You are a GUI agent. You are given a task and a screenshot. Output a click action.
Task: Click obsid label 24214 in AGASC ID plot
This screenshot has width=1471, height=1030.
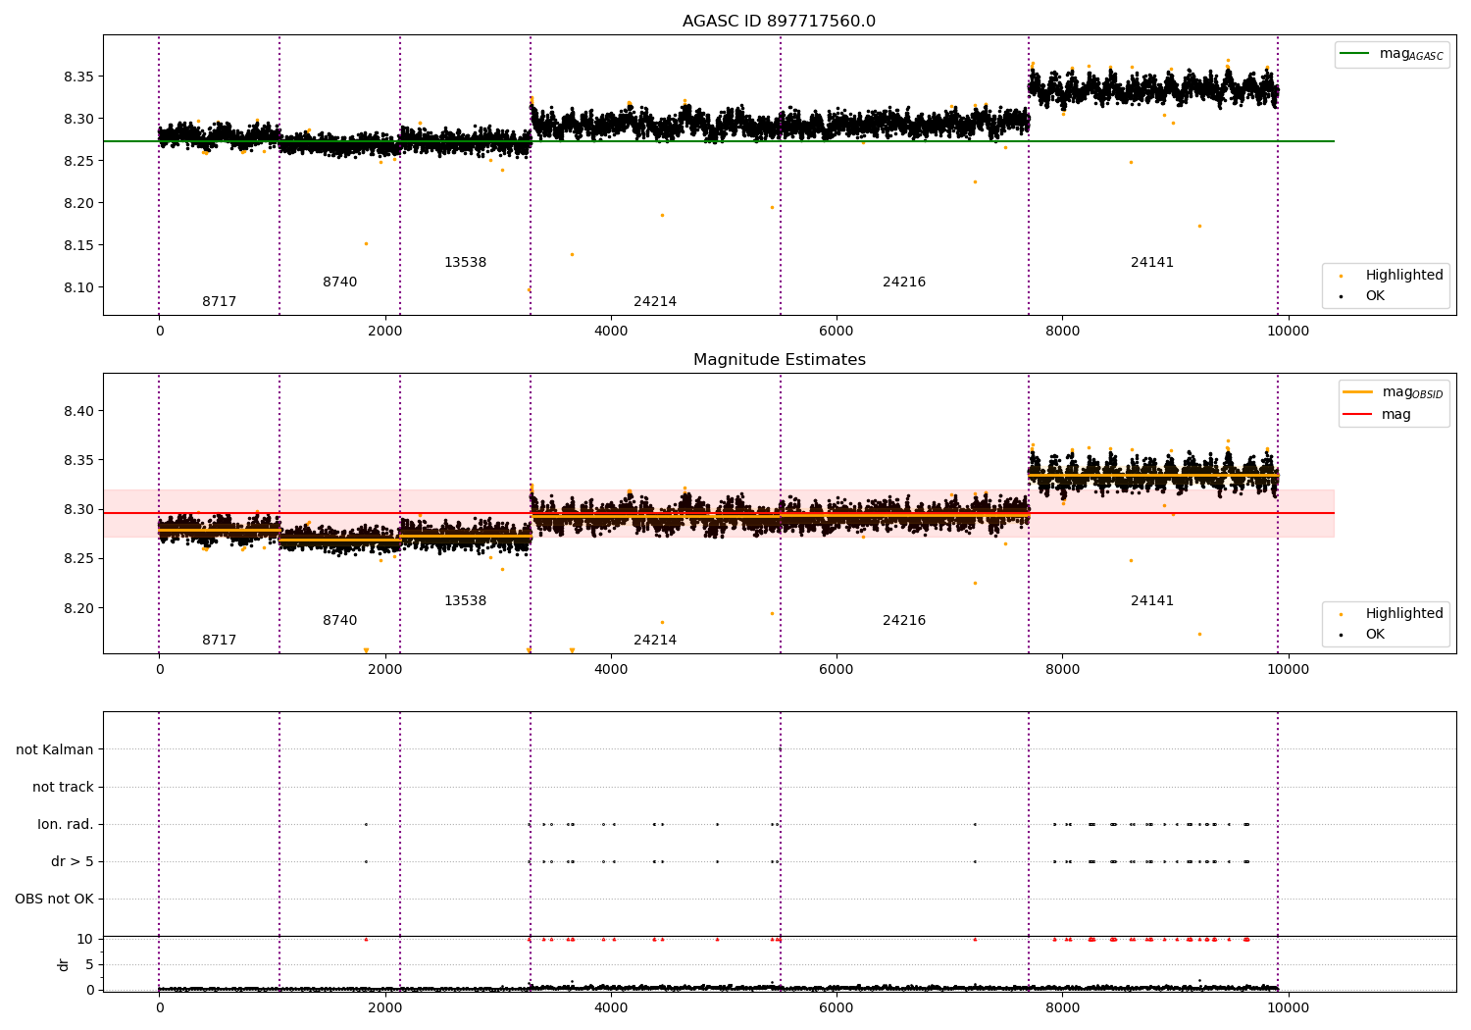(x=655, y=302)
